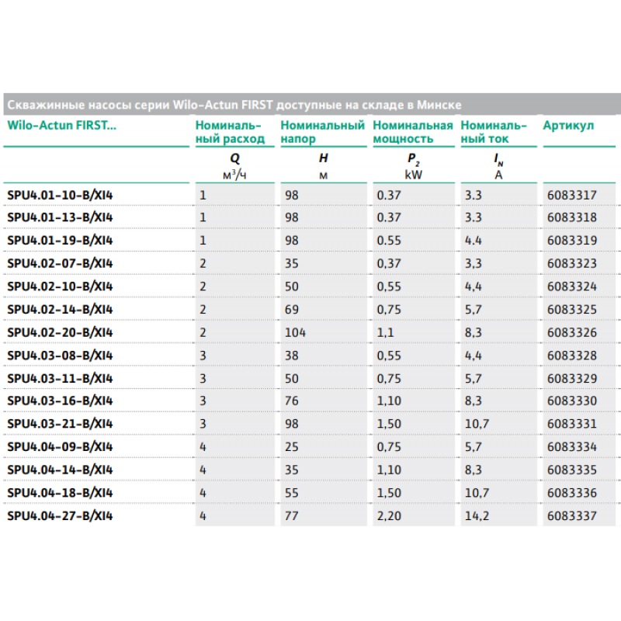Click the IN A unit label
621x621 pixels.
pyautogui.click(x=498, y=166)
